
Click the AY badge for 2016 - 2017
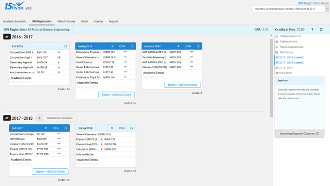pos(7,37)
